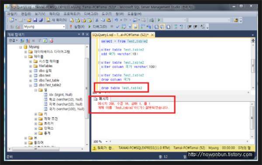
Task: Toggle the highlighted Results to Grid icon
Action: click(x=162, y=27)
